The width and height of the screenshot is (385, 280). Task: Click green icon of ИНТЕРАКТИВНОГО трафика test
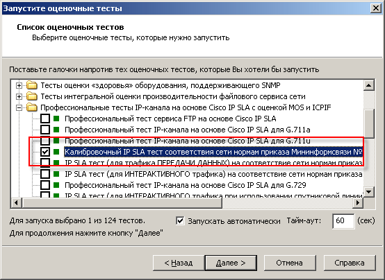pos(56,174)
